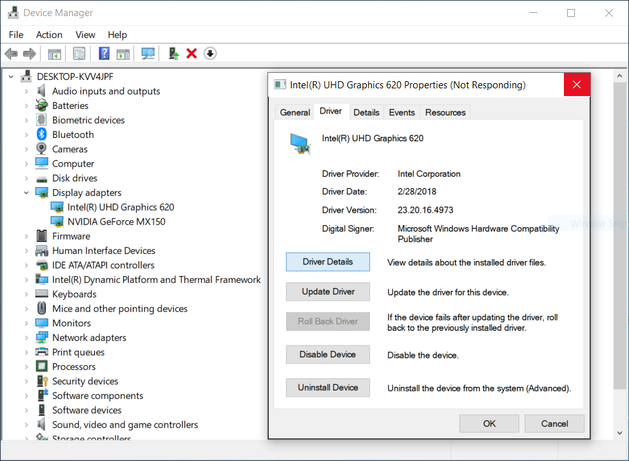Click the Scan for hardware changes toolbar icon

tap(148, 54)
